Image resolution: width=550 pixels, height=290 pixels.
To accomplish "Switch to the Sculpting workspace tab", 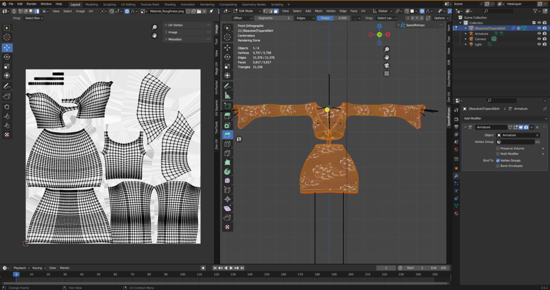I will click(109, 4).
